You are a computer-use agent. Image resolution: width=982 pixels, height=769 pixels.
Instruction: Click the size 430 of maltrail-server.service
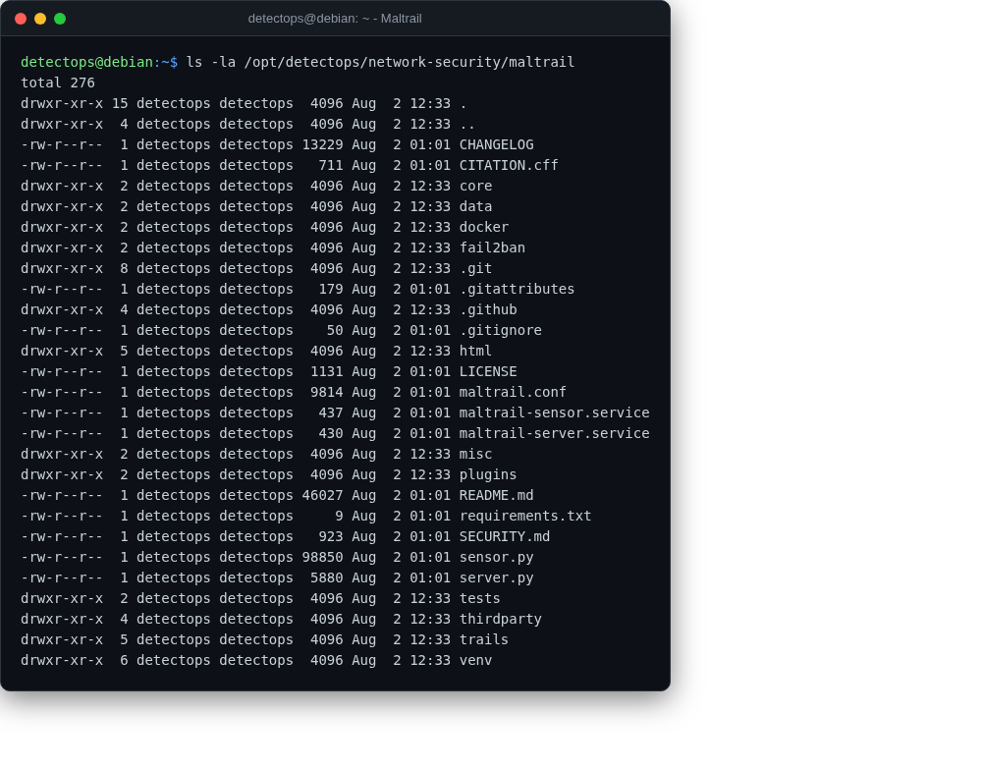(x=331, y=434)
